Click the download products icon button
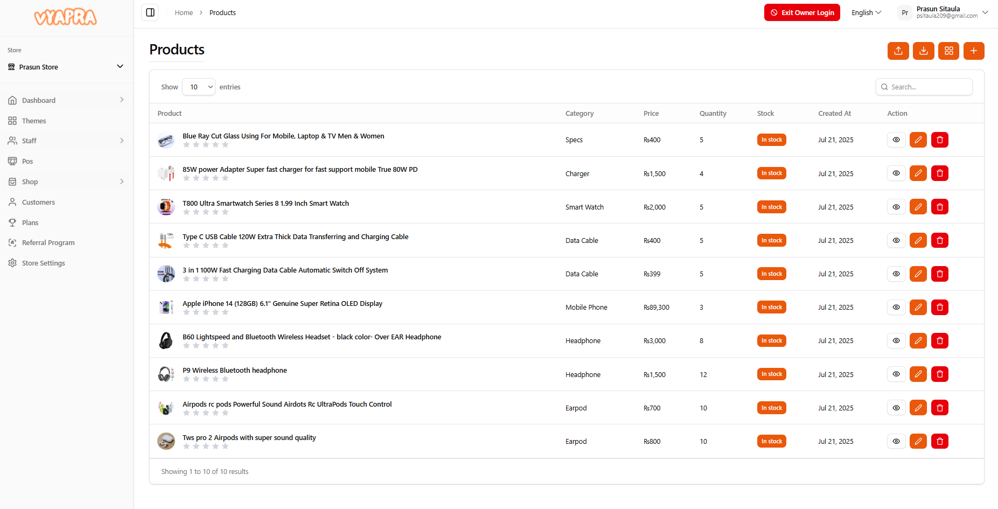The height and width of the screenshot is (509, 998). (923, 51)
